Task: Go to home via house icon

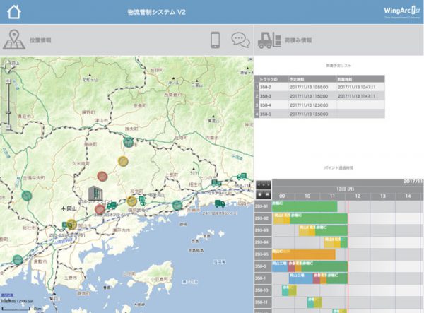Action: [13, 13]
